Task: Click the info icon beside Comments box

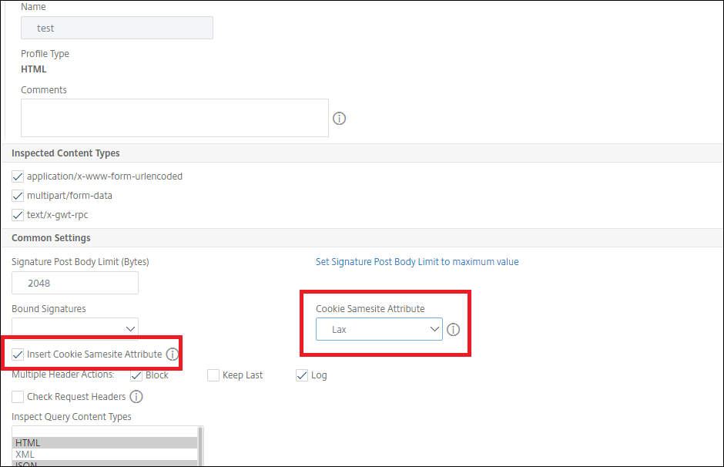Action: point(339,119)
